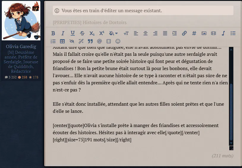
Task: Open Olivia Garedig's profile link
Action: point(21,46)
